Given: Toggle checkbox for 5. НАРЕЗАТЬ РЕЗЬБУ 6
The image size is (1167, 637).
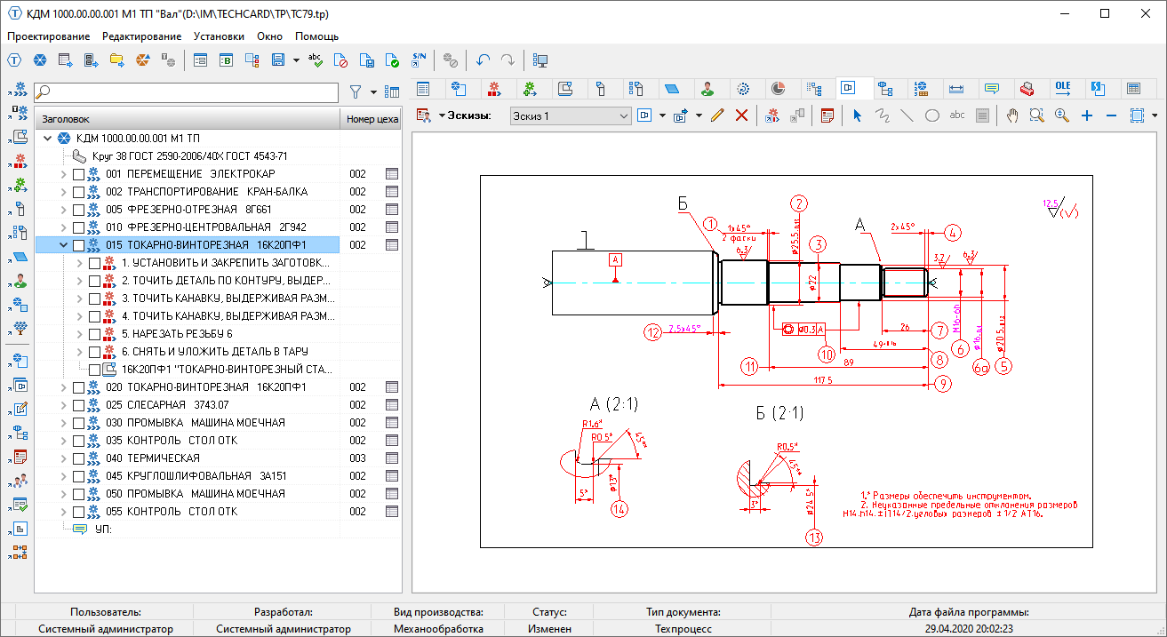Looking at the screenshot, I should pyautogui.click(x=95, y=334).
